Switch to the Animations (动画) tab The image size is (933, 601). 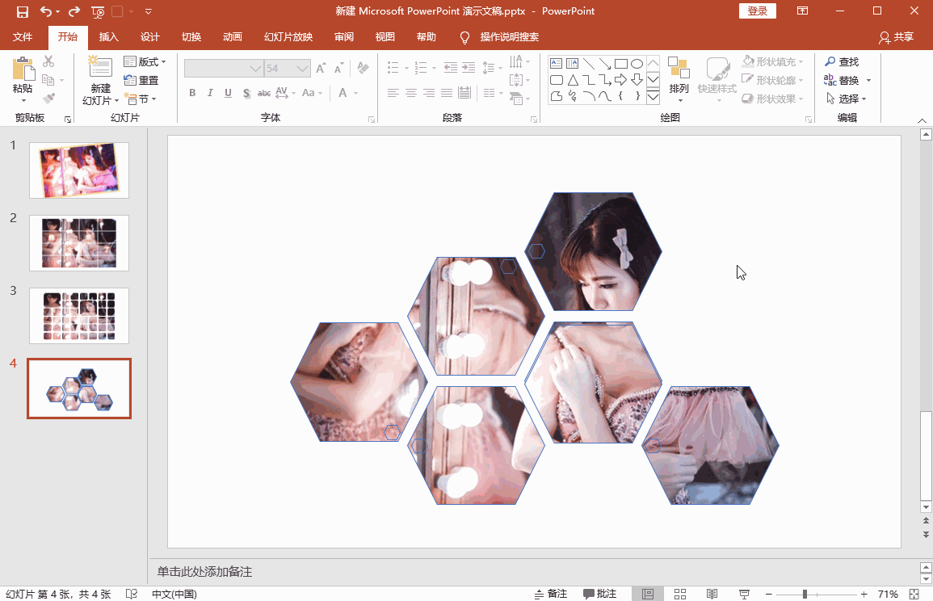233,37
